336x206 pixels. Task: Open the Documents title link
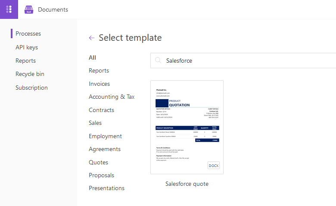point(53,9)
